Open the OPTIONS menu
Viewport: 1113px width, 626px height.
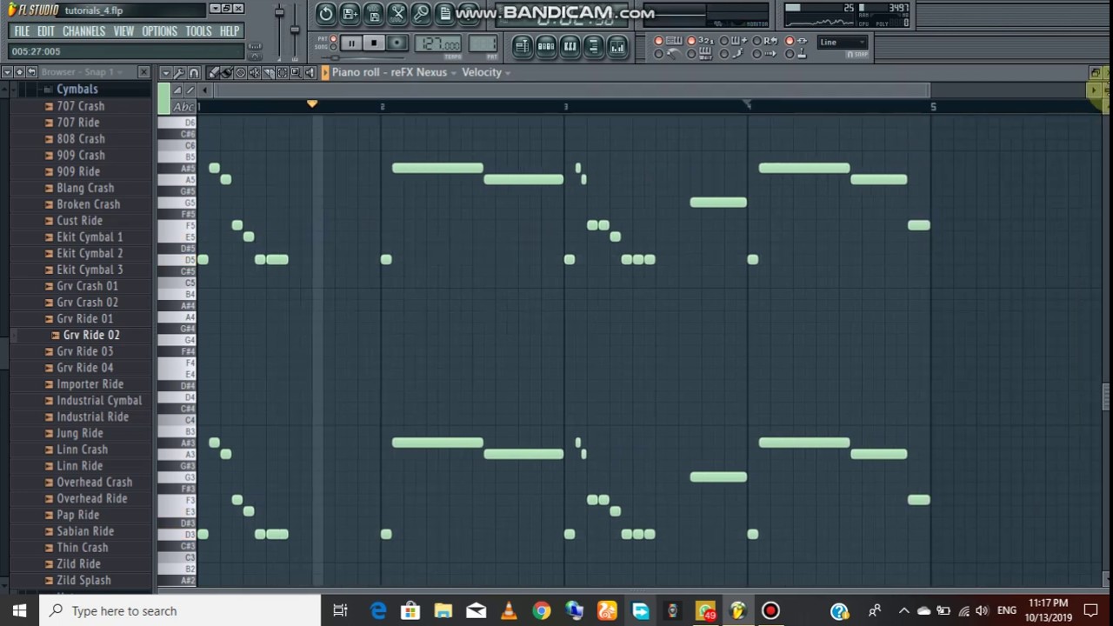160,31
